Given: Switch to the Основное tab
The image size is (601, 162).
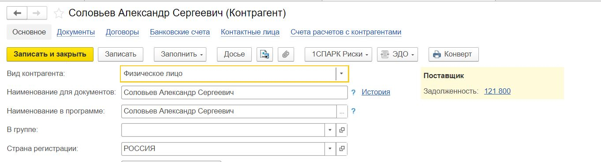Looking at the screenshot, I should pos(29,32).
